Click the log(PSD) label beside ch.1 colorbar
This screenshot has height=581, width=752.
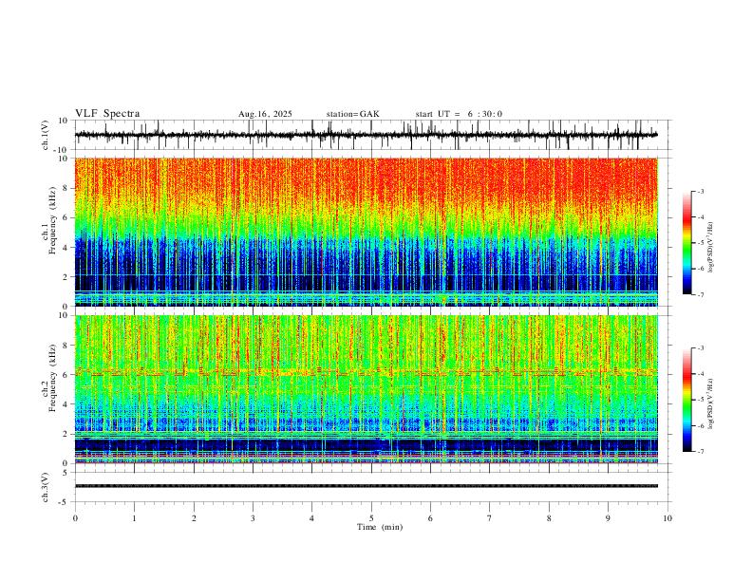pyautogui.click(x=711, y=248)
